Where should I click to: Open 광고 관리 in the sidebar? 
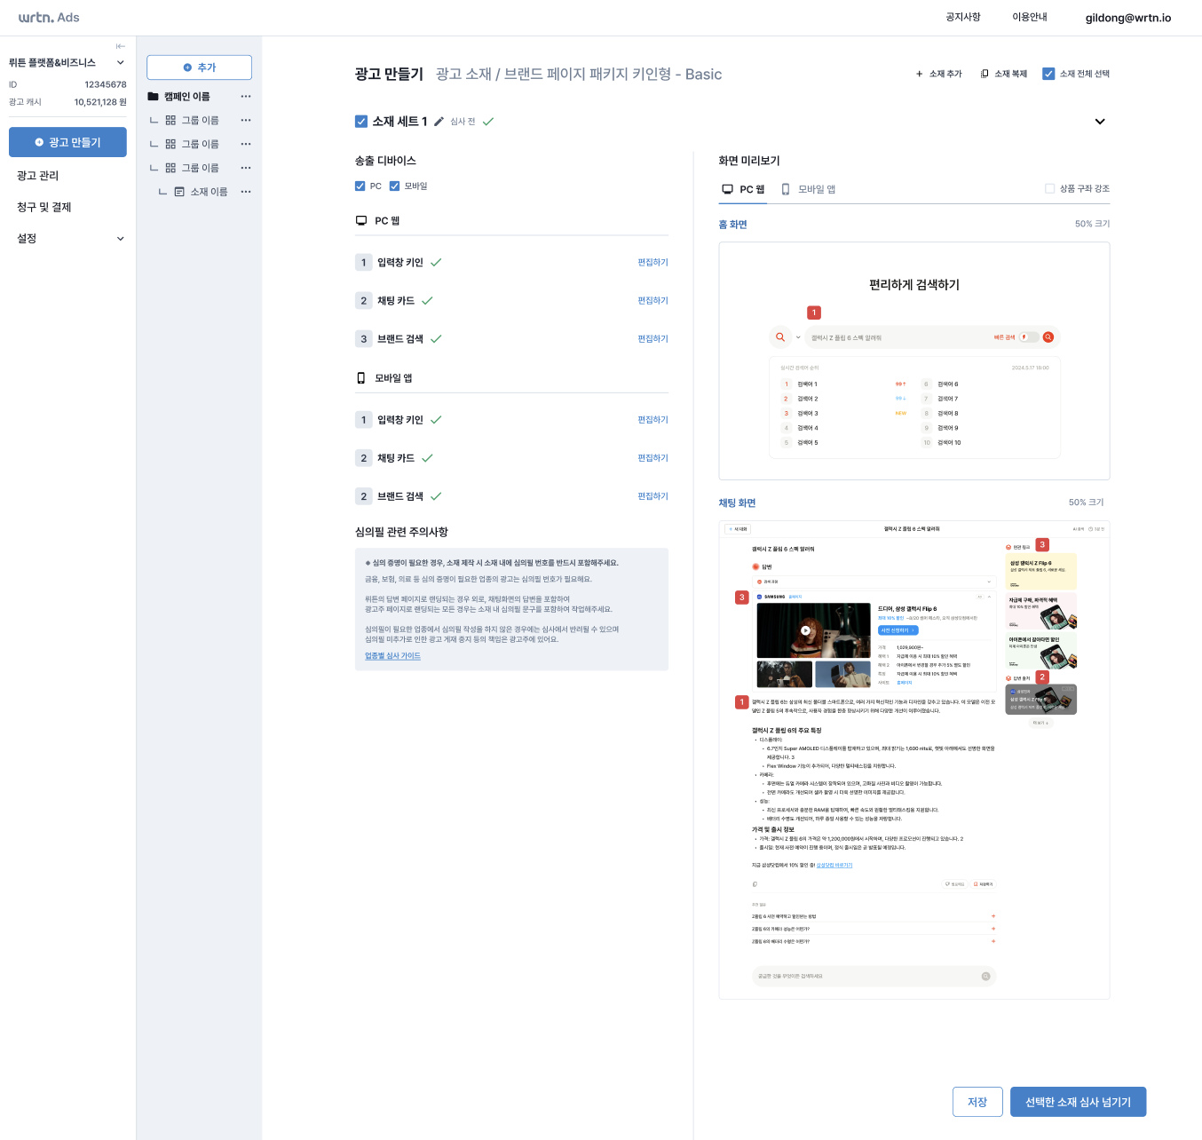(38, 176)
